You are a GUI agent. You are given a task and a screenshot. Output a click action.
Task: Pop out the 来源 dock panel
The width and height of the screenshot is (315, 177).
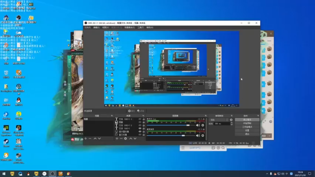tap(143, 116)
